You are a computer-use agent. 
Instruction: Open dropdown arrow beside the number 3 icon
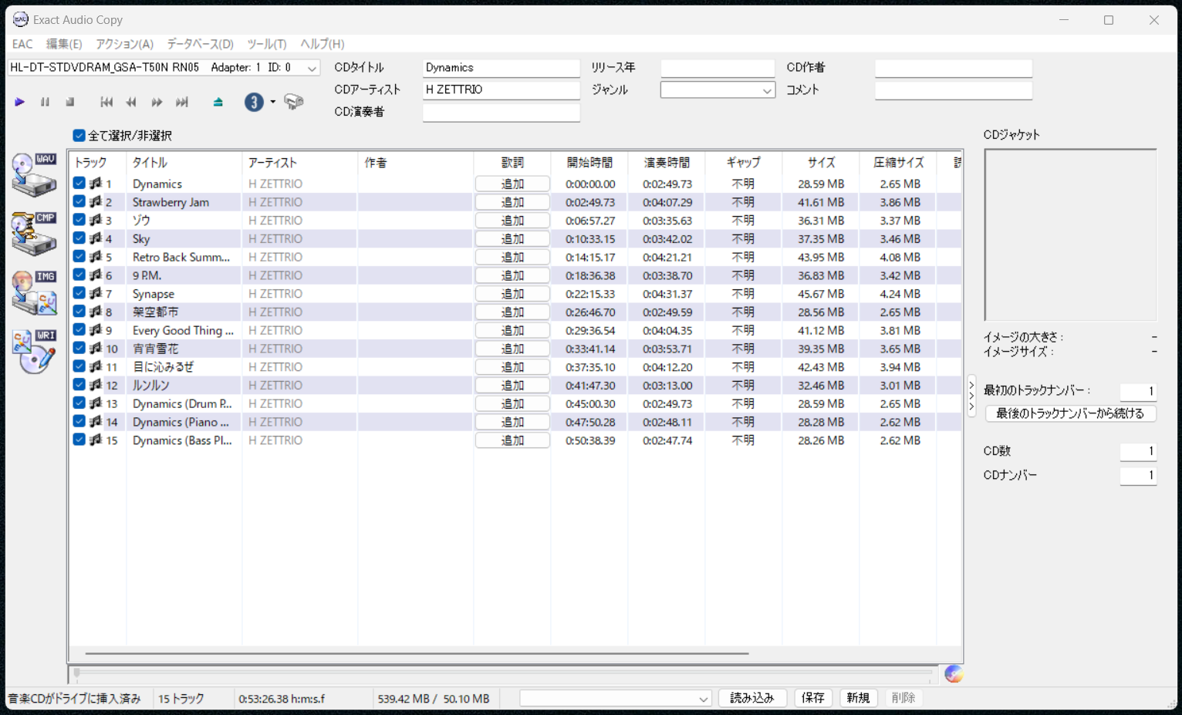coord(272,102)
